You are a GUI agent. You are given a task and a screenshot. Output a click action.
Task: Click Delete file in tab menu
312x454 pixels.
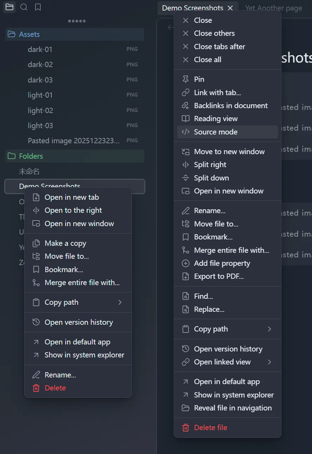point(211,428)
